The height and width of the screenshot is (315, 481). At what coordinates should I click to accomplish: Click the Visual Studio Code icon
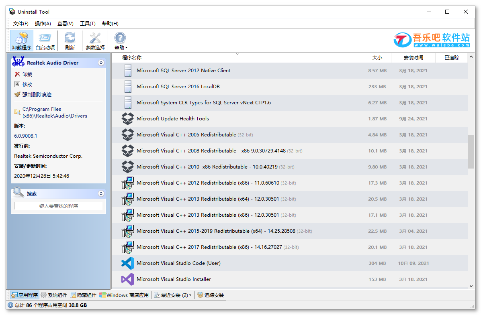pyautogui.click(x=128, y=263)
